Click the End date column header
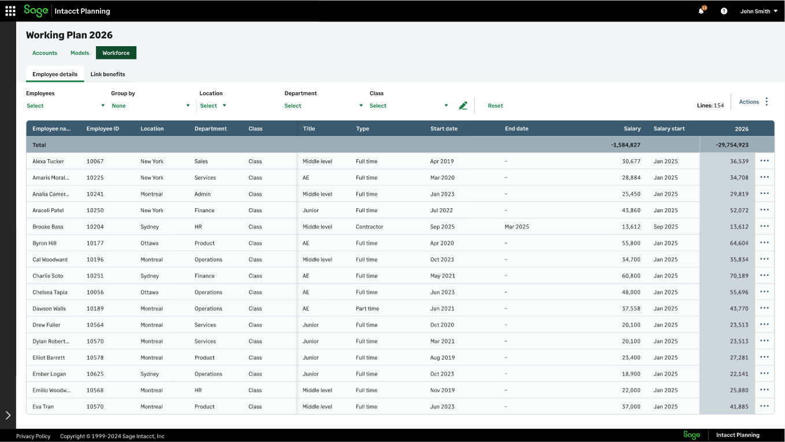785x442 pixels. pyautogui.click(x=516, y=129)
